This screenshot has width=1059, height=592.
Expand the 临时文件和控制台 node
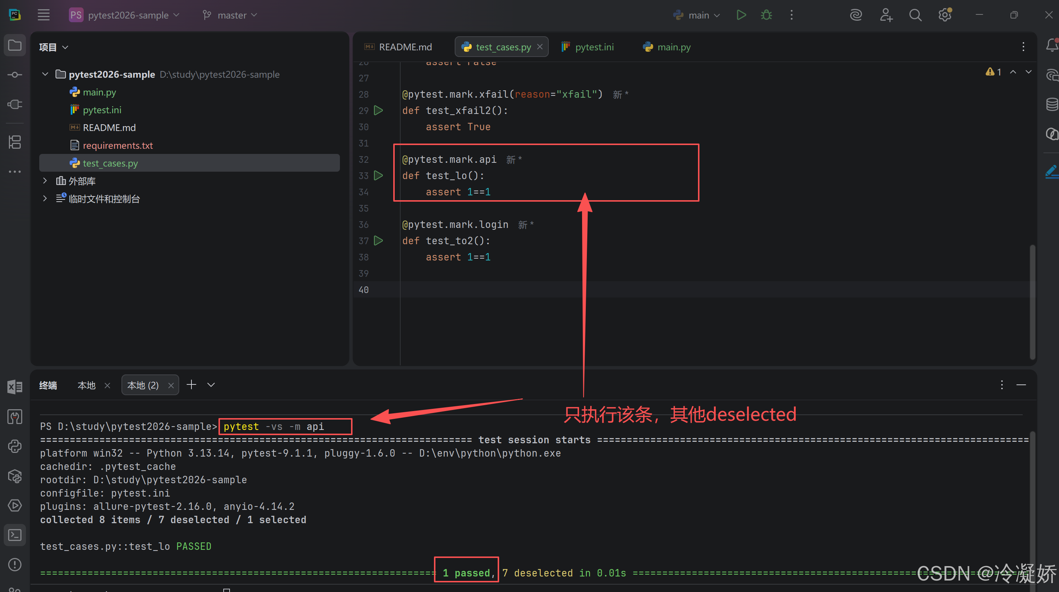(45, 199)
